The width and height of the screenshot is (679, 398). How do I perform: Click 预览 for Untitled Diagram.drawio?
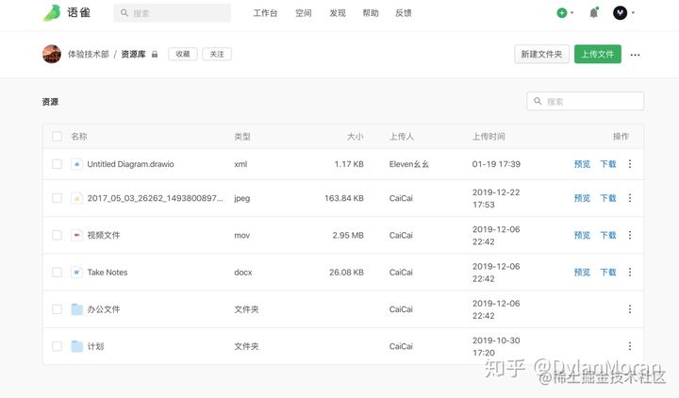coord(582,164)
